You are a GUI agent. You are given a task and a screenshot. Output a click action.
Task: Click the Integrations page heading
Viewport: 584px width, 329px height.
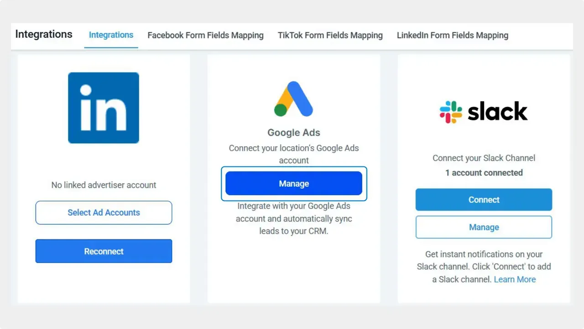[44, 34]
